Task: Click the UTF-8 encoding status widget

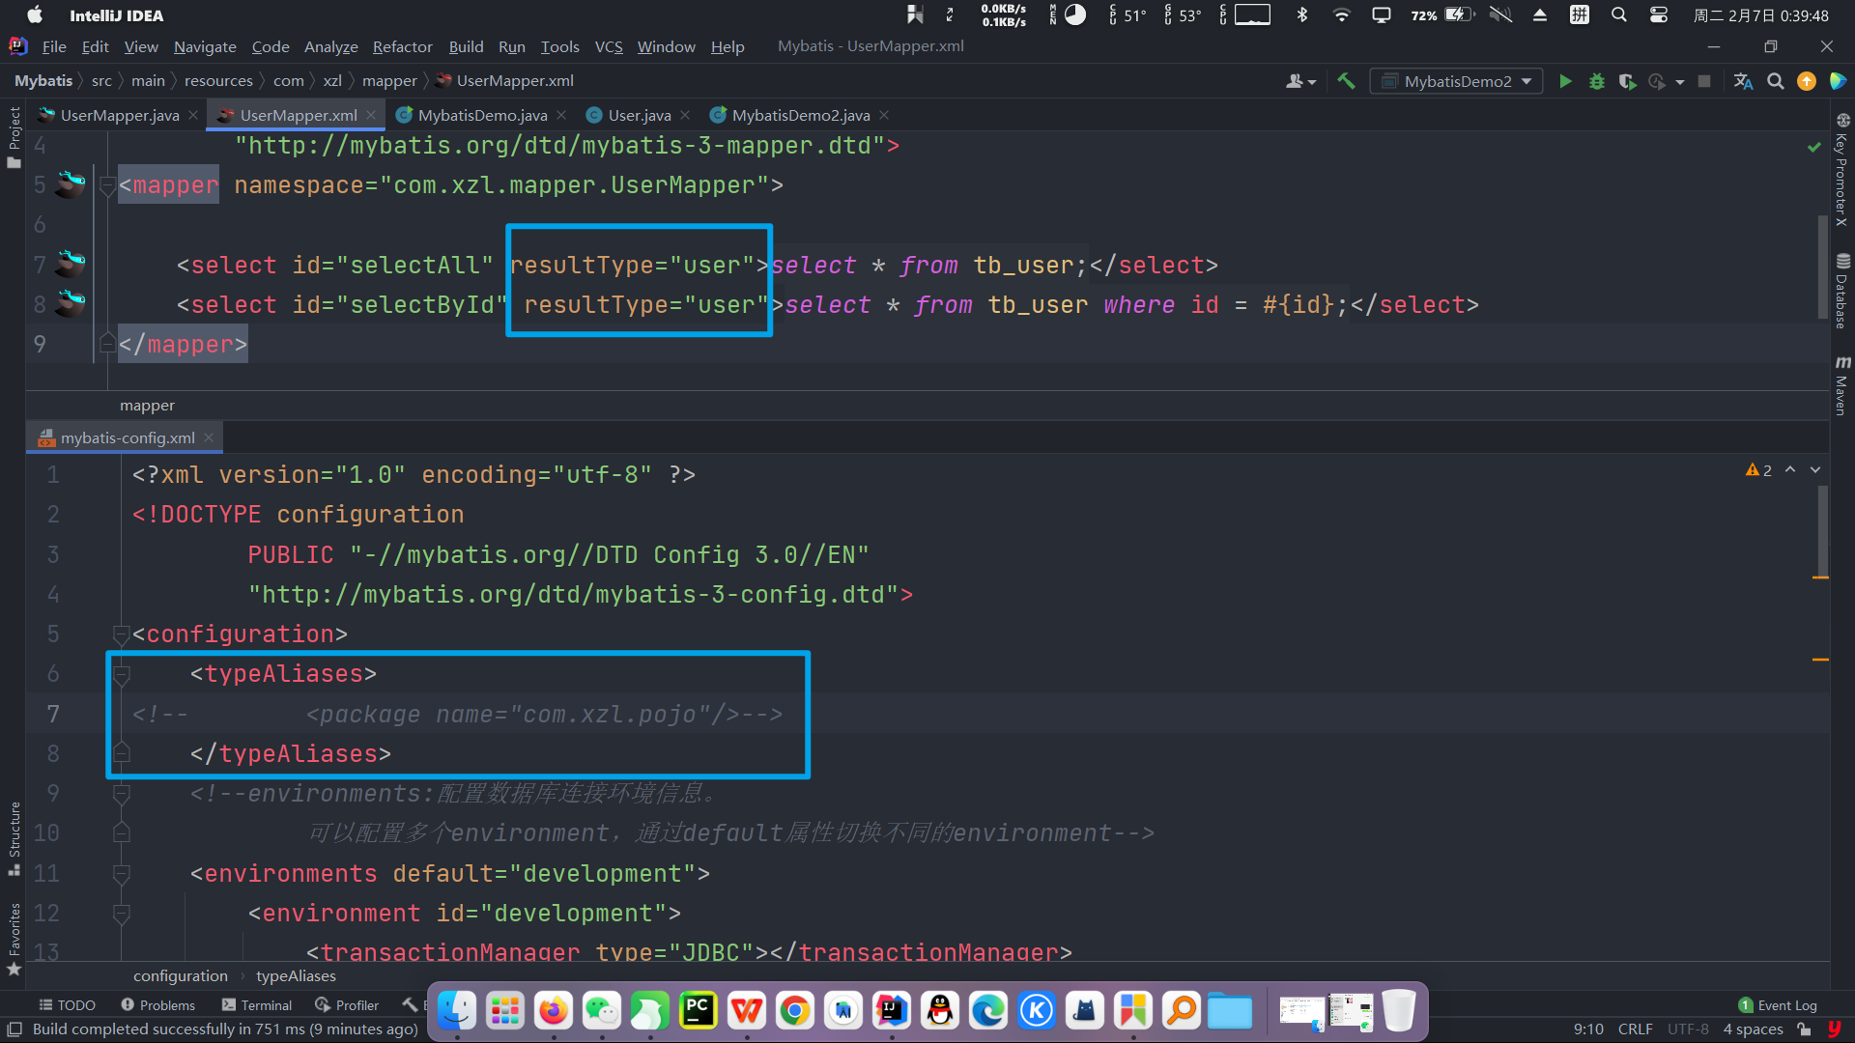Action: tap(1687, 1029)
